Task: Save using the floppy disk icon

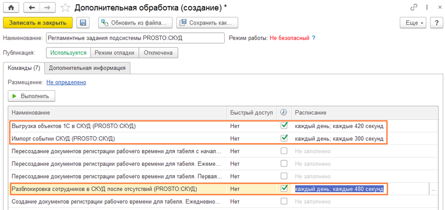Action: tap(83, 23)
